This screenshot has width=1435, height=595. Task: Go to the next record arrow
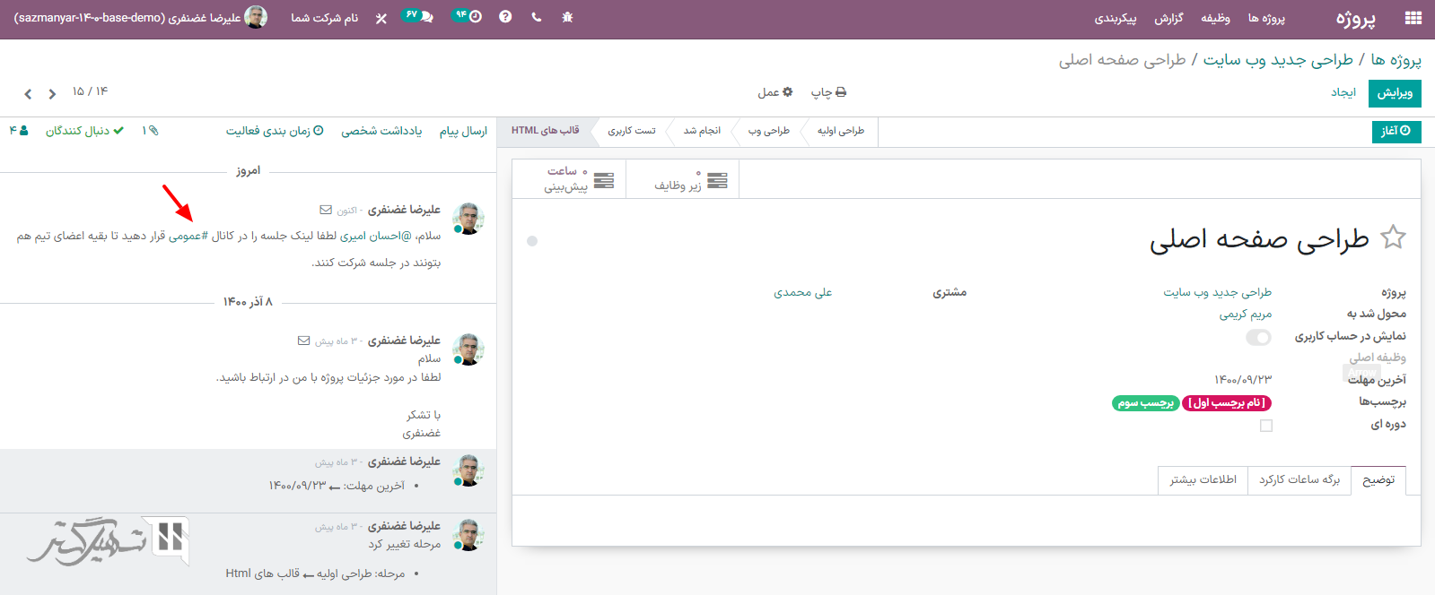[28, 93]
